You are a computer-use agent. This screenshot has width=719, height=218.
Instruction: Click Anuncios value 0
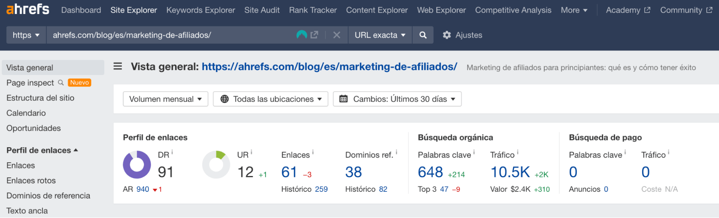[606, 189]
